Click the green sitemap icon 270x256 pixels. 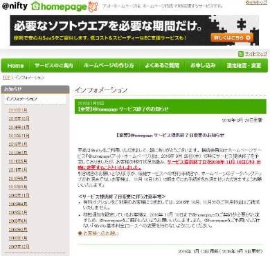click(x=241, y=54)
